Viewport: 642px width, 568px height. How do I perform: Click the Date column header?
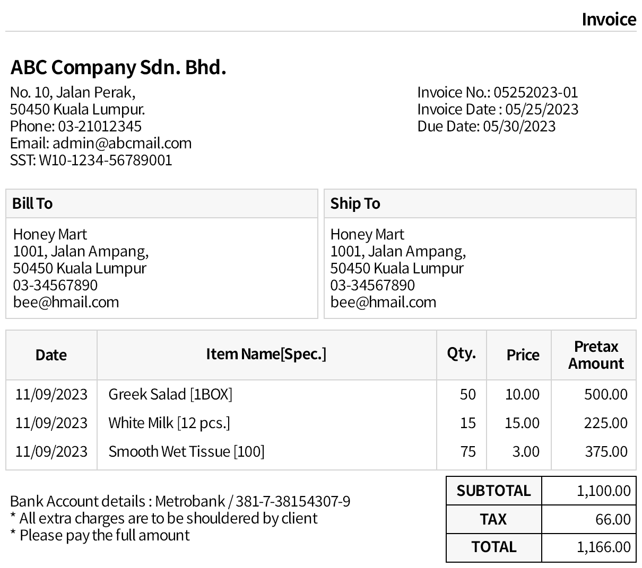51,355
